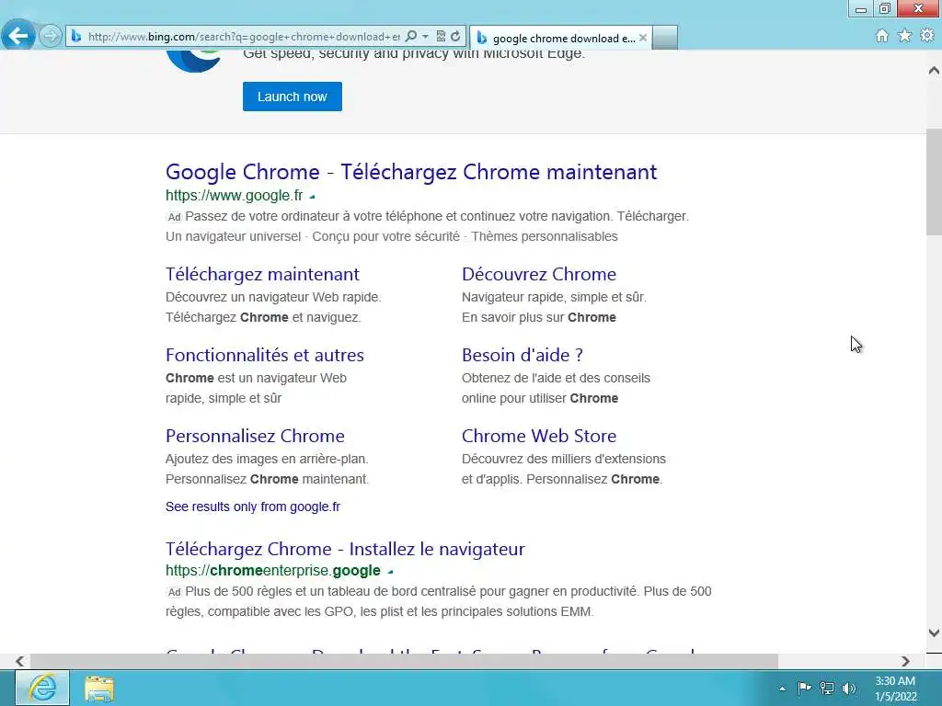Click the search magnifier in address bar

[411, 37]
